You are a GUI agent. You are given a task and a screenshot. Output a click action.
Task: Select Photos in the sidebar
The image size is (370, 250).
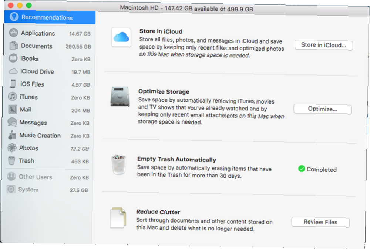coord(48,148)
